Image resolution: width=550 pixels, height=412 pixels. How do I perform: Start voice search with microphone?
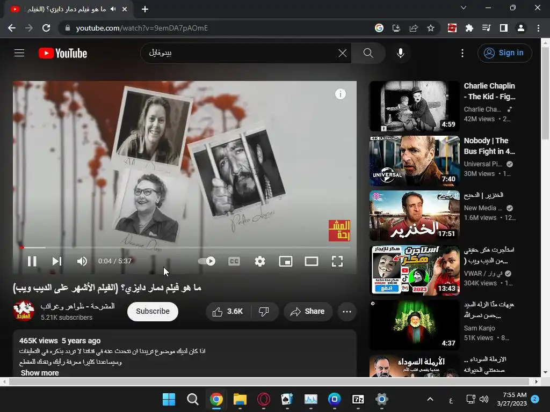pyautogui.click(x=400, y=53)
